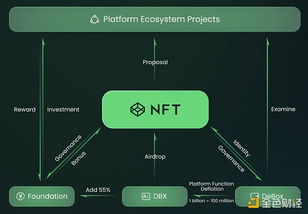Click the DeBox box

click(268, 197)
